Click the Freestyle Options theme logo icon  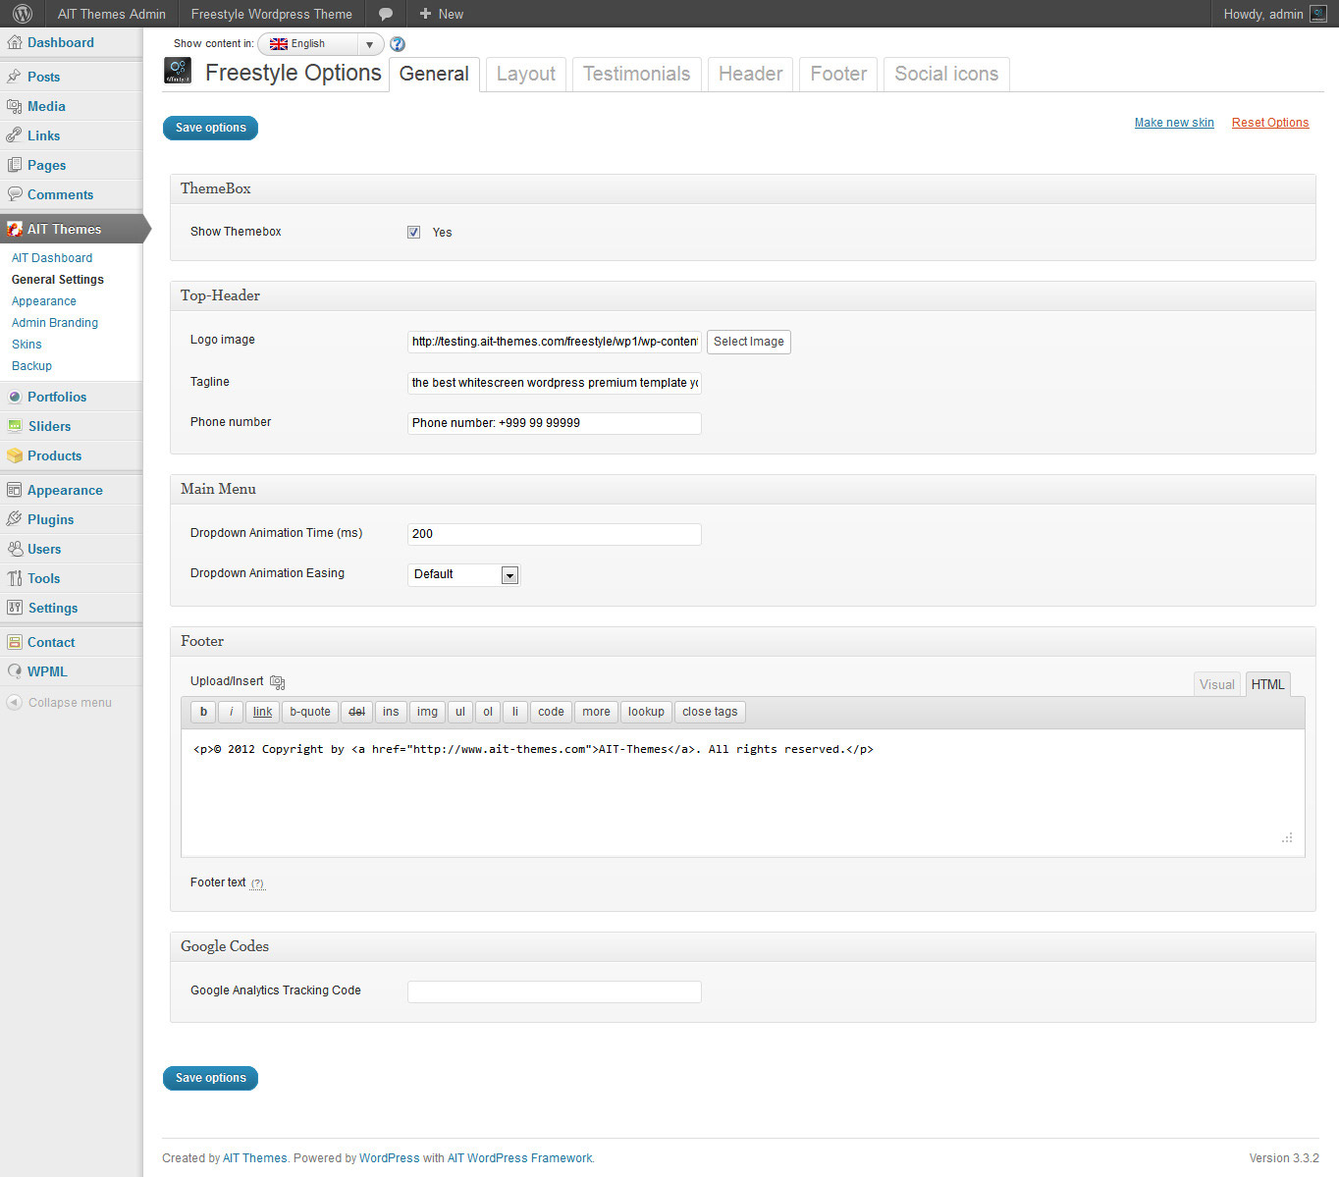[x=178, y=71]
